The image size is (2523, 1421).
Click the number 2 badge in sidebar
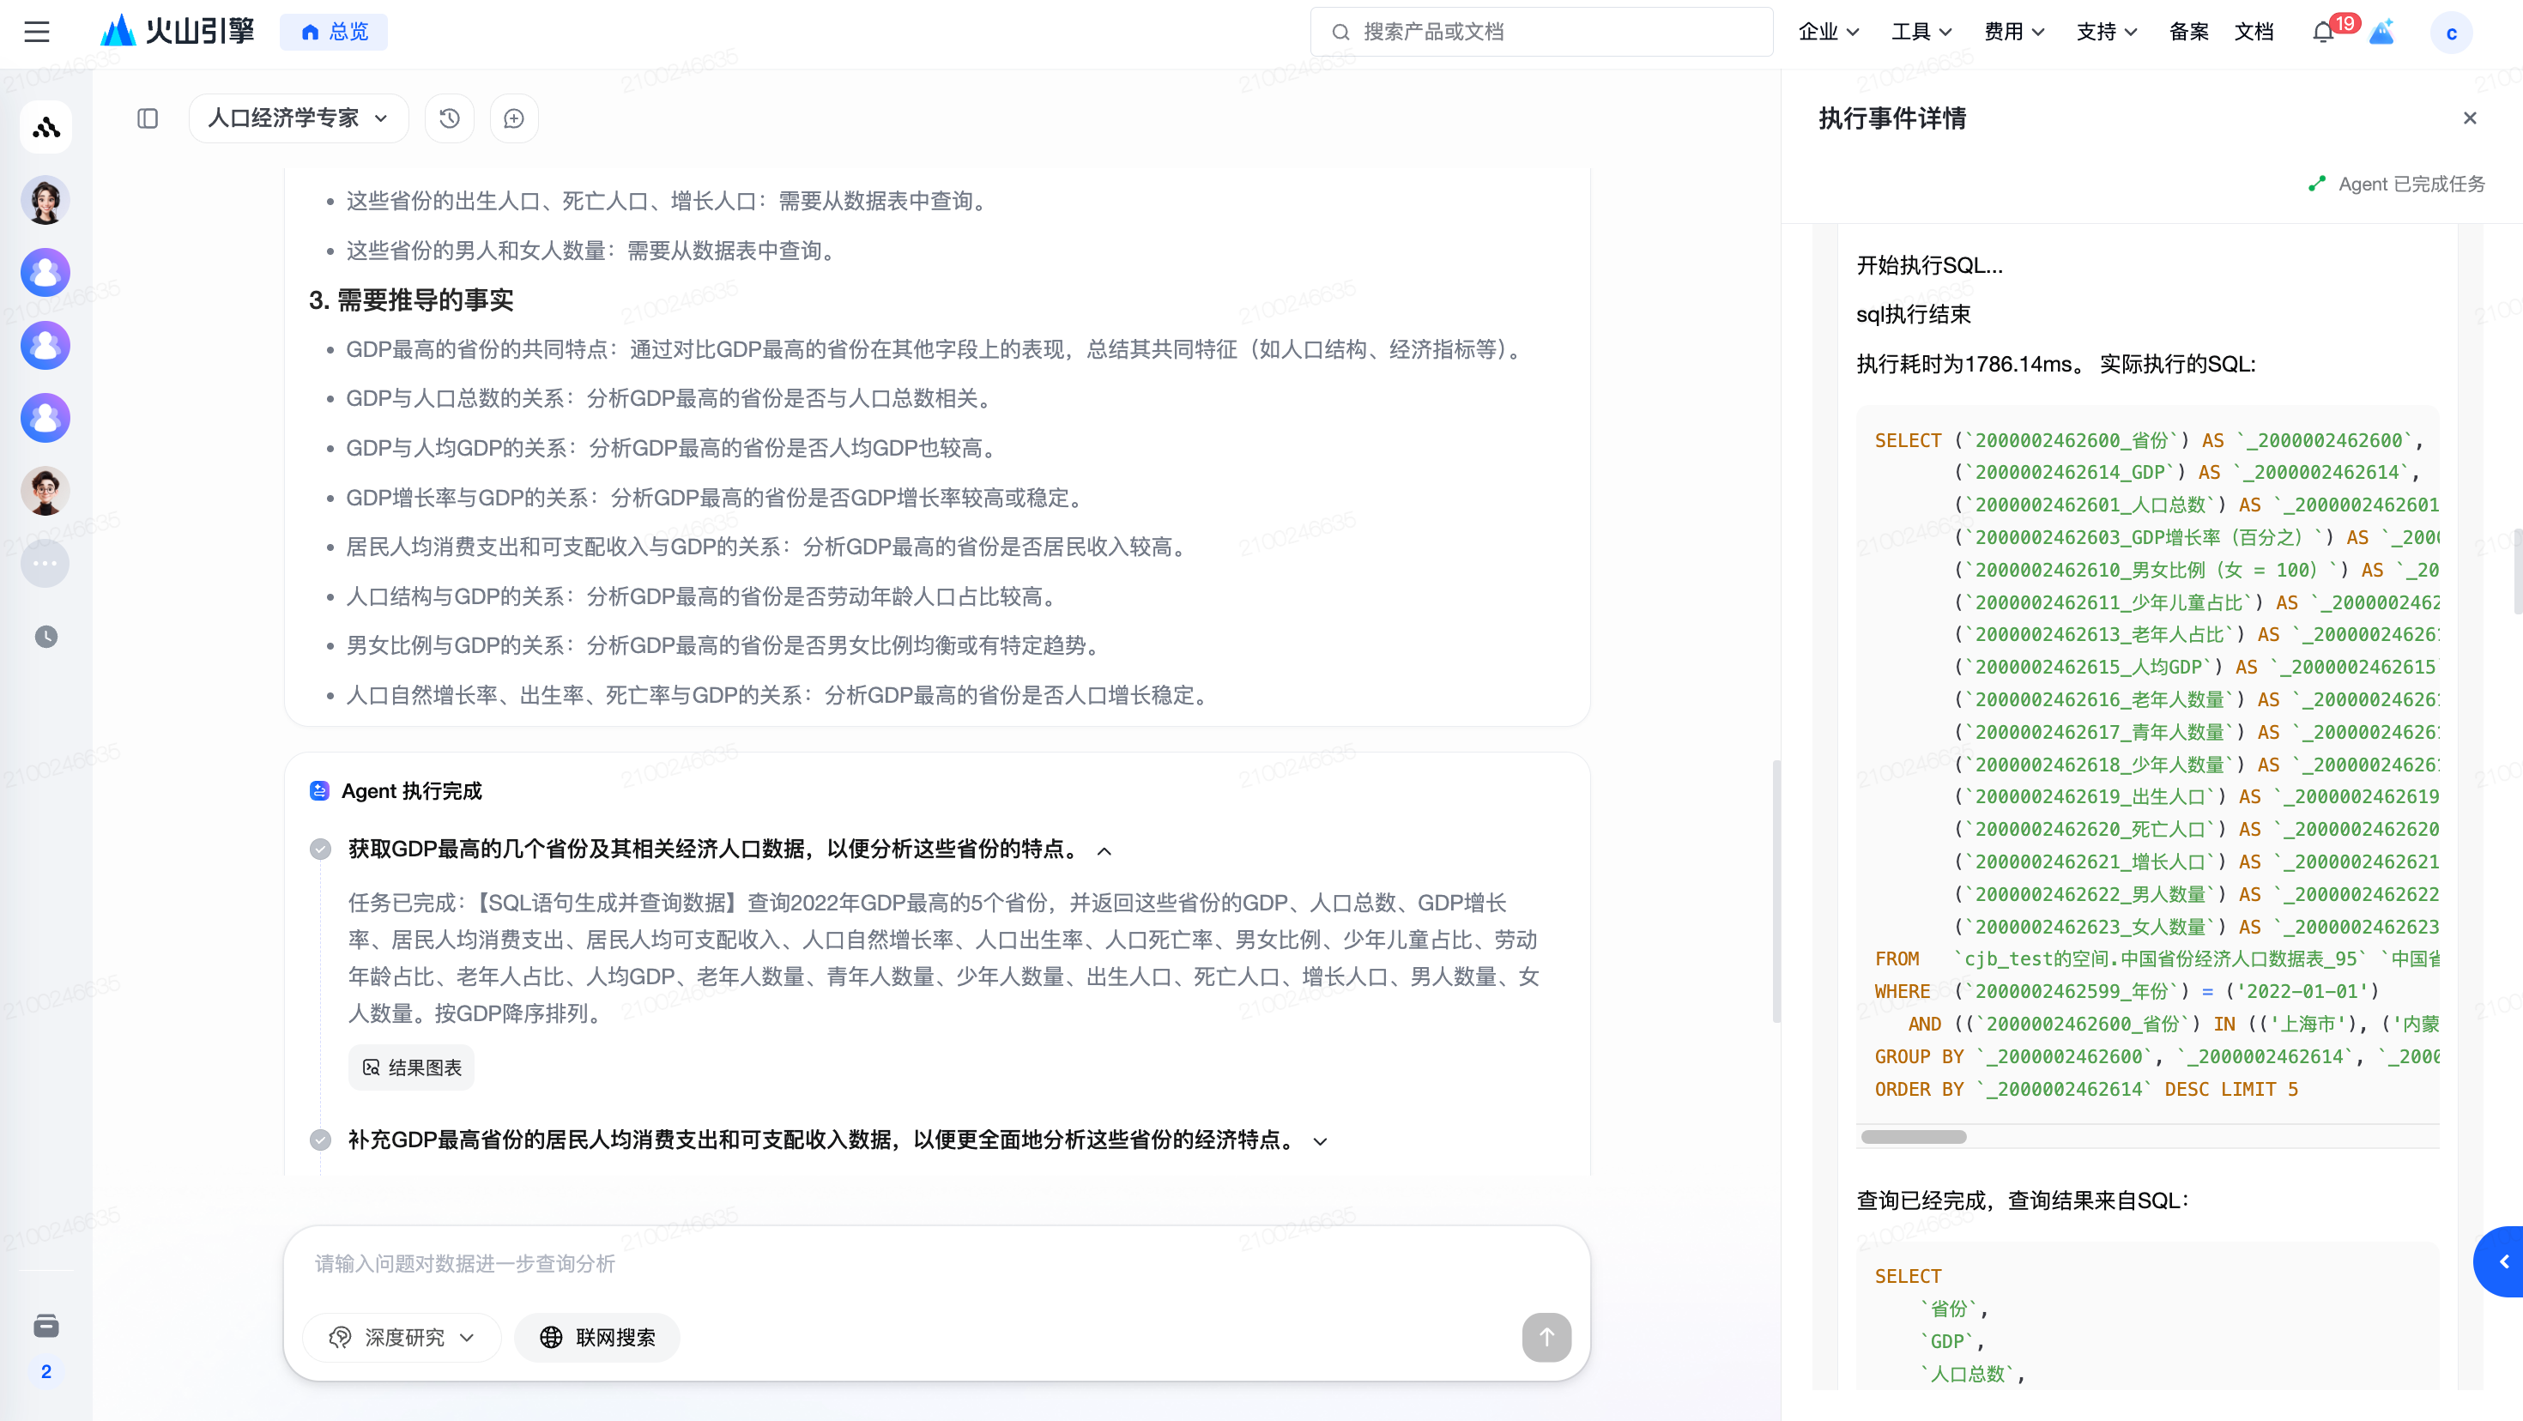46,1371
